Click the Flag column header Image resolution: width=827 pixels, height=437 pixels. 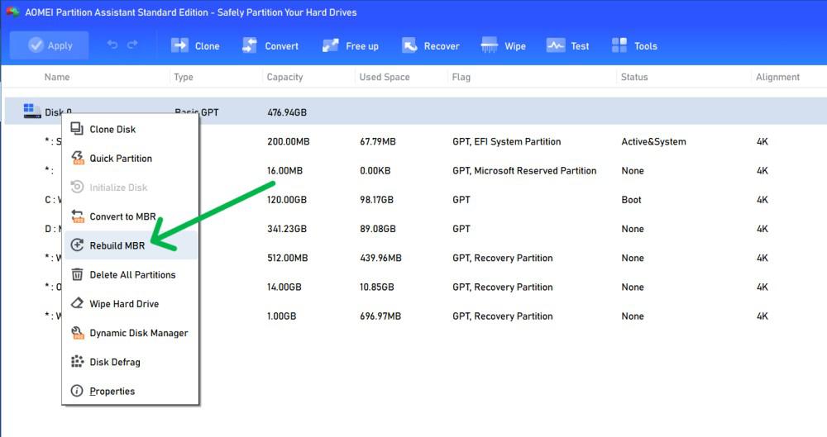[x=461, y=77]
